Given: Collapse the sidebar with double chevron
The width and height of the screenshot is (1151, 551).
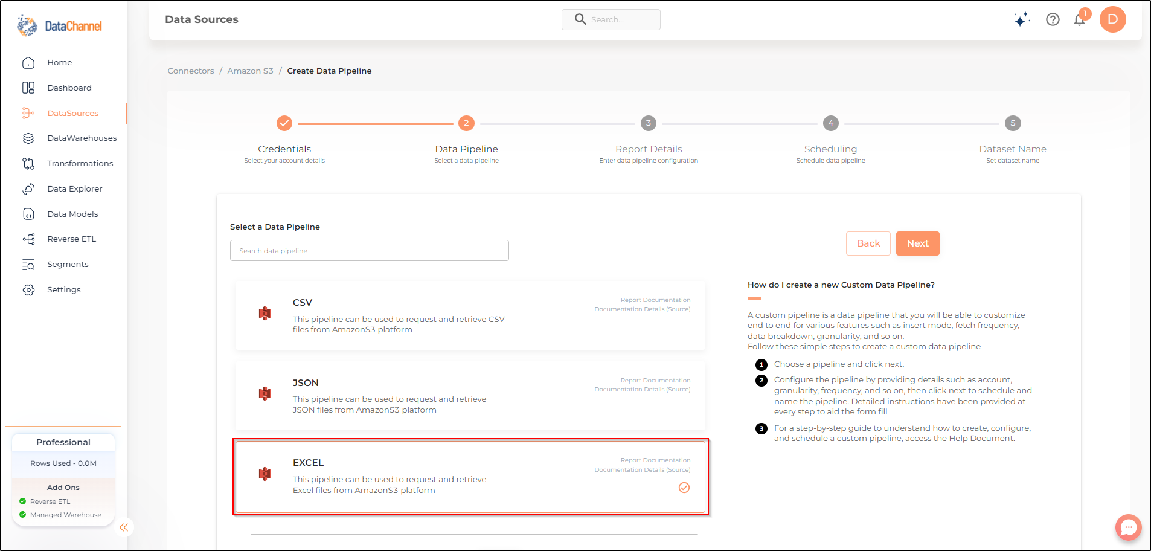Looking at the screenshot, I should [124, 527].
